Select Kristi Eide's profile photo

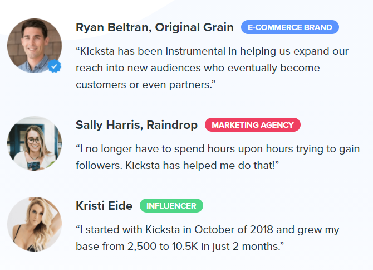[34, 224]
